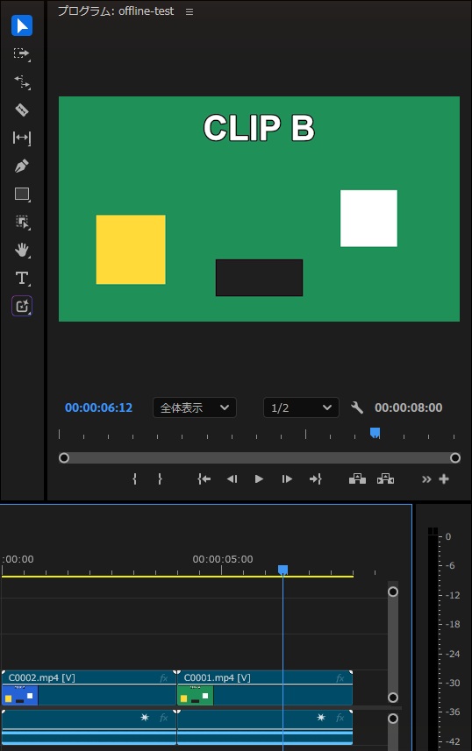Click star badge on first audio clip
The height and width of the screenshot is (751, 472).
(x=145, y=718)
